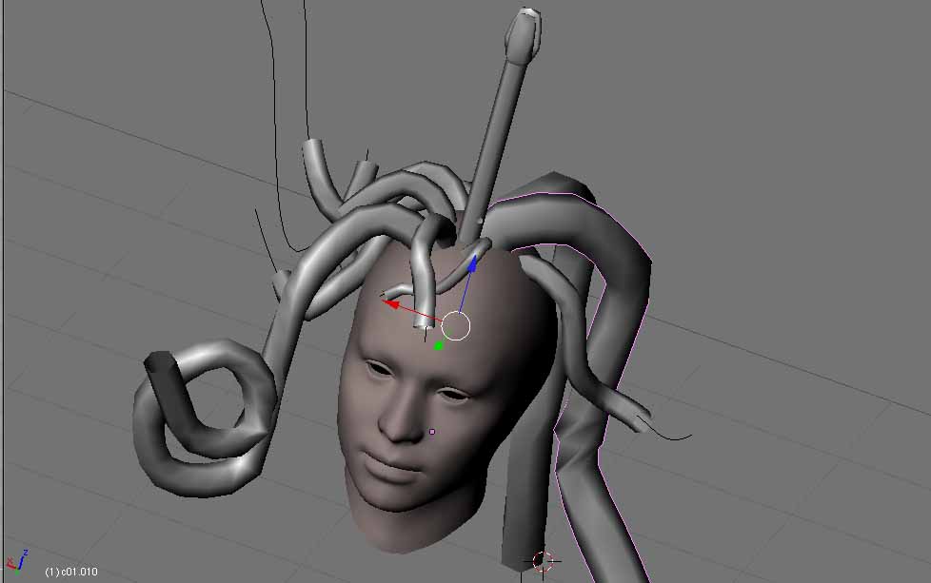Click the blue Z-axis manipulator arrow
This screenshot has height=583, width=931.
tap(470, 267)
